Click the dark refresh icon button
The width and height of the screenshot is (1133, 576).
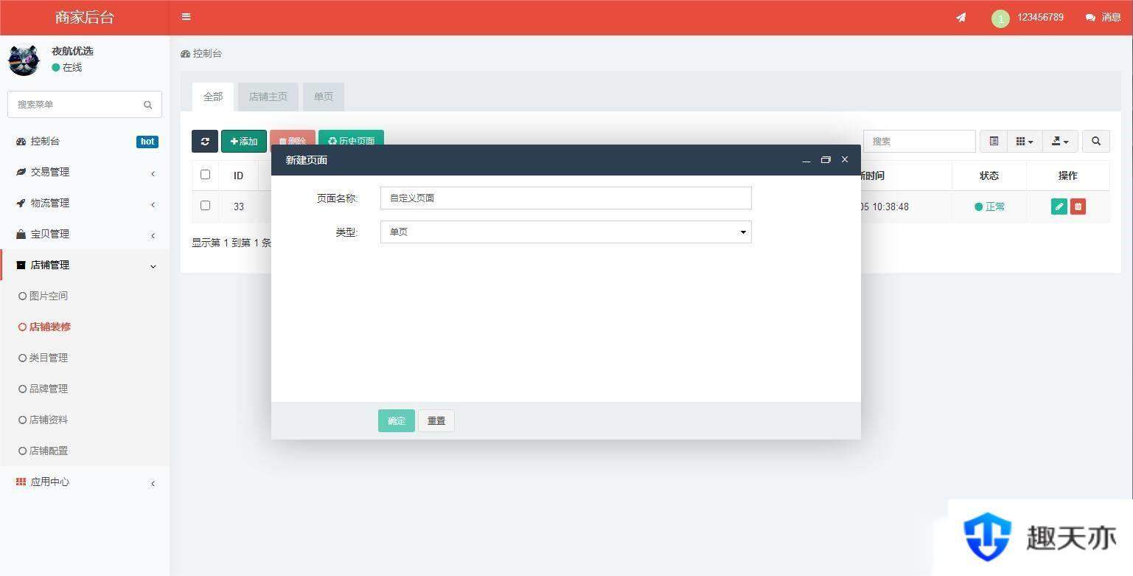[205, 141]
